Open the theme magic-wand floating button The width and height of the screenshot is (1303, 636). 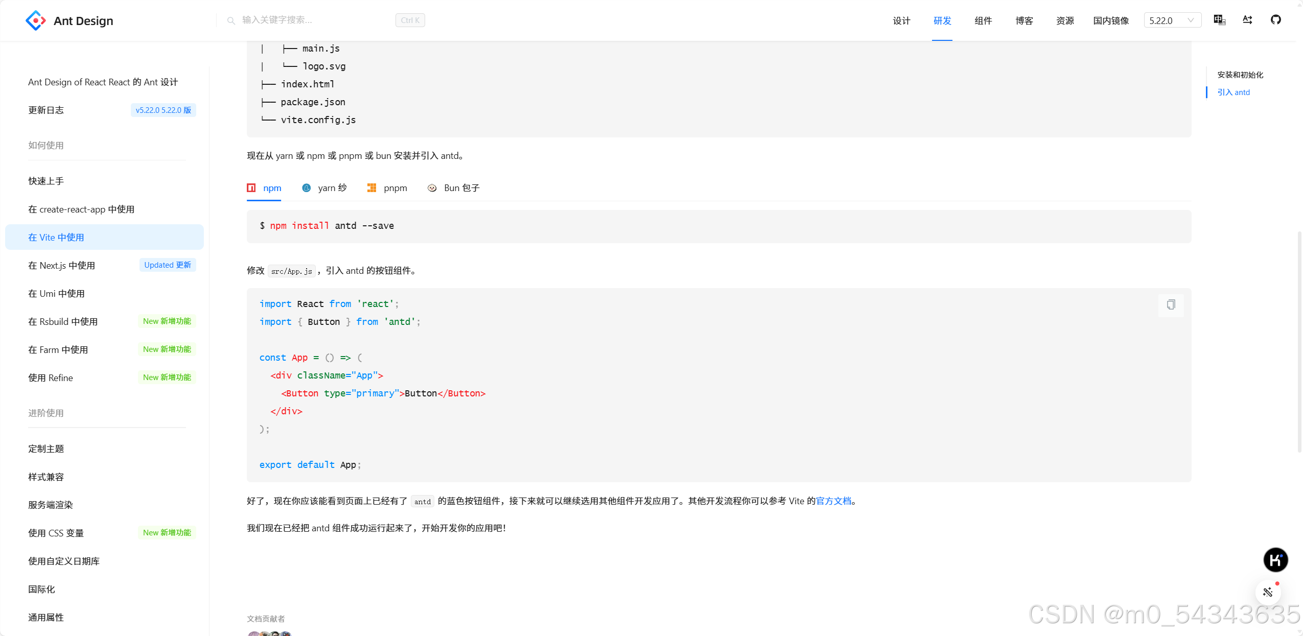1268,592
